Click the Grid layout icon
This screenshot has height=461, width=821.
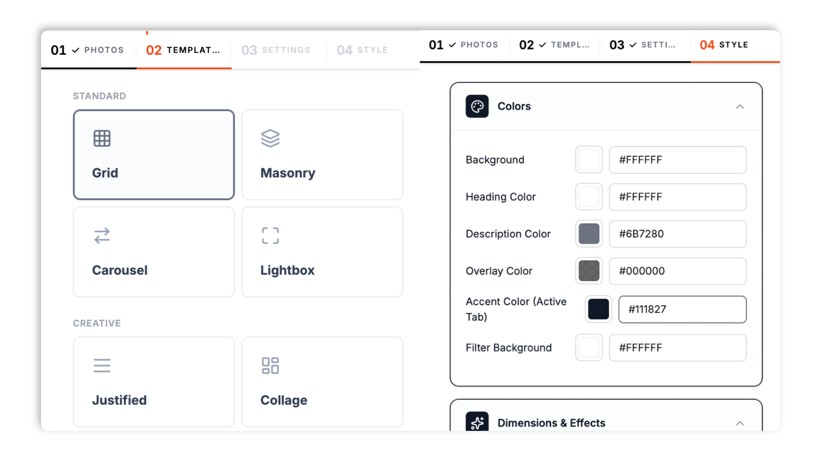[x=102, y=138]
